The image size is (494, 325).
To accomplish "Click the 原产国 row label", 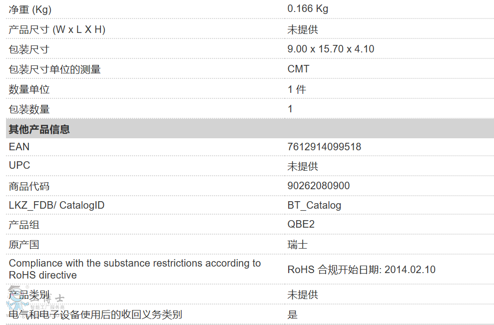I will pyautogui.click(x=24, y=245).
